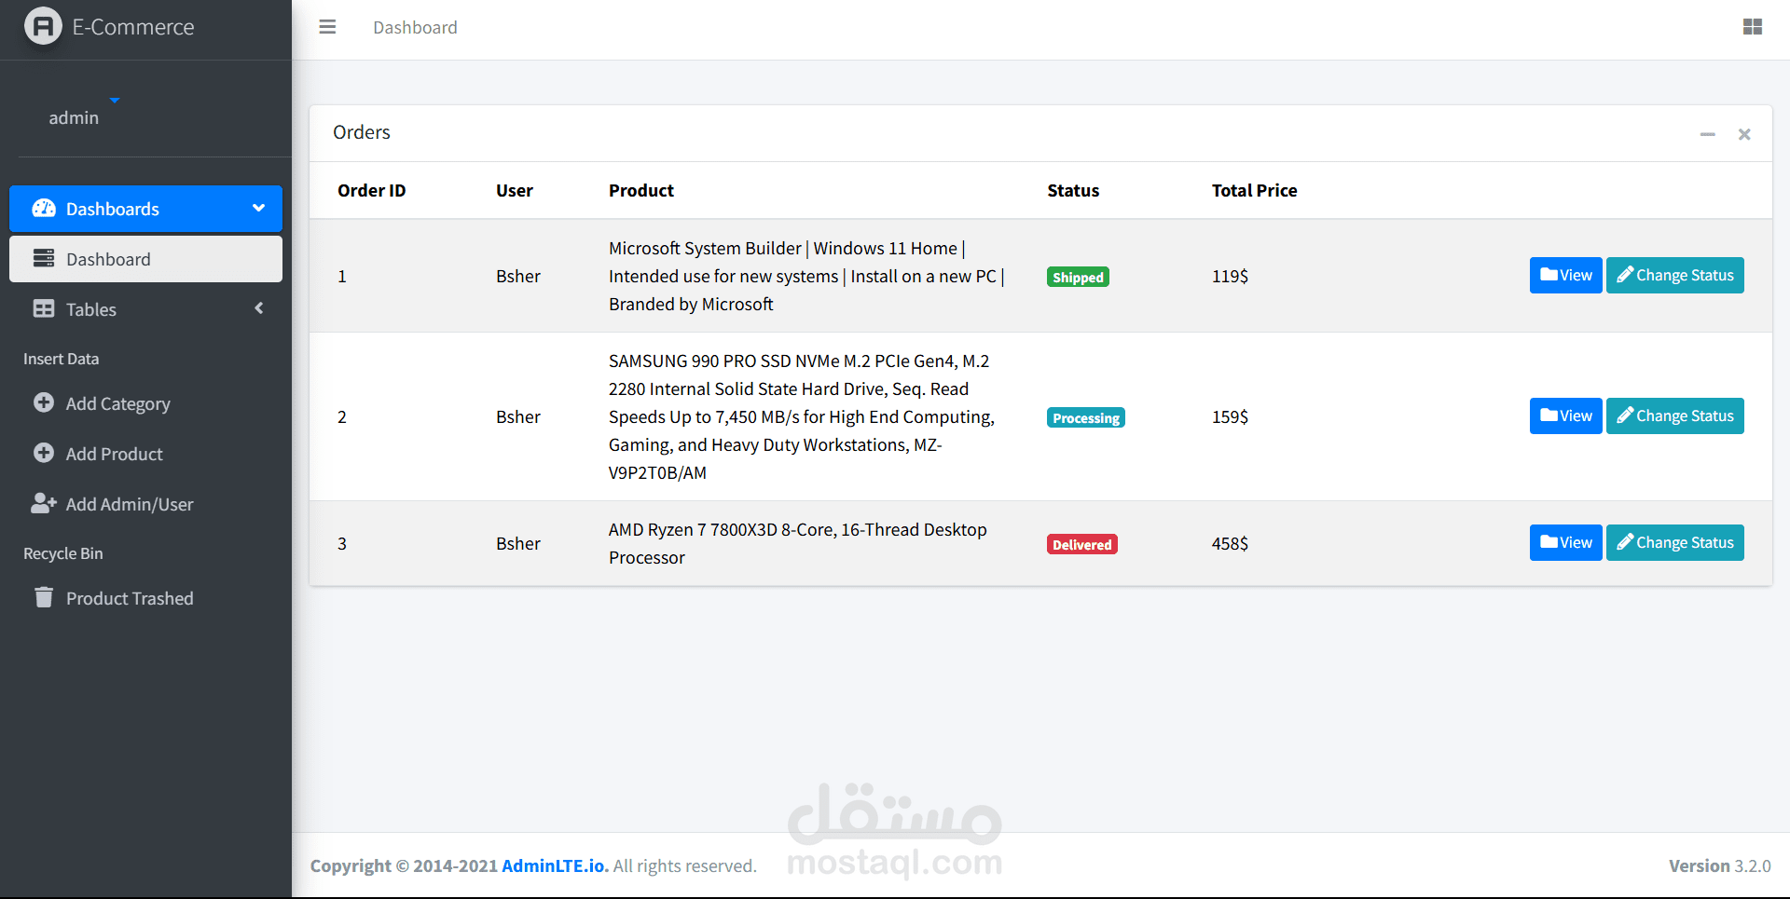Click the AdminLTE logo beside E-Commerce

click(43, 26)
